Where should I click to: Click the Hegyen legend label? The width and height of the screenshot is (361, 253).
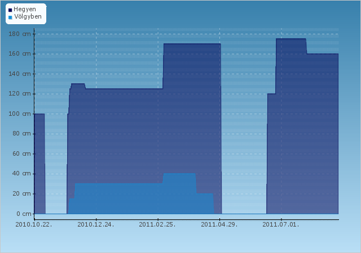pyautogui.click(x=25, y=9)
